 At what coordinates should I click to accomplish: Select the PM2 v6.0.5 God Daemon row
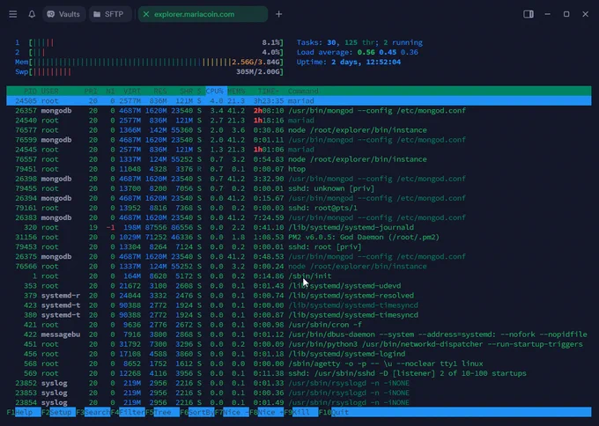pos(299,237)
